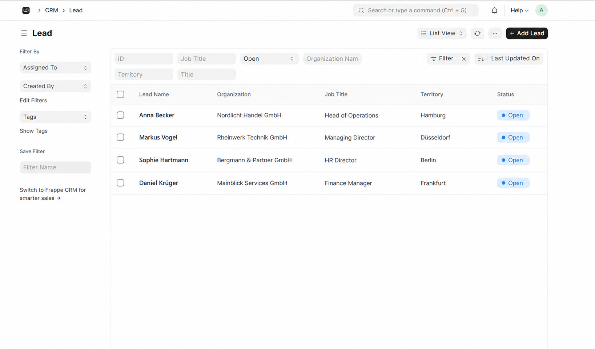Click Open status badge for Sophie Hartmann
The width and height of the screenshot is (595, 349).
point(513,160)
